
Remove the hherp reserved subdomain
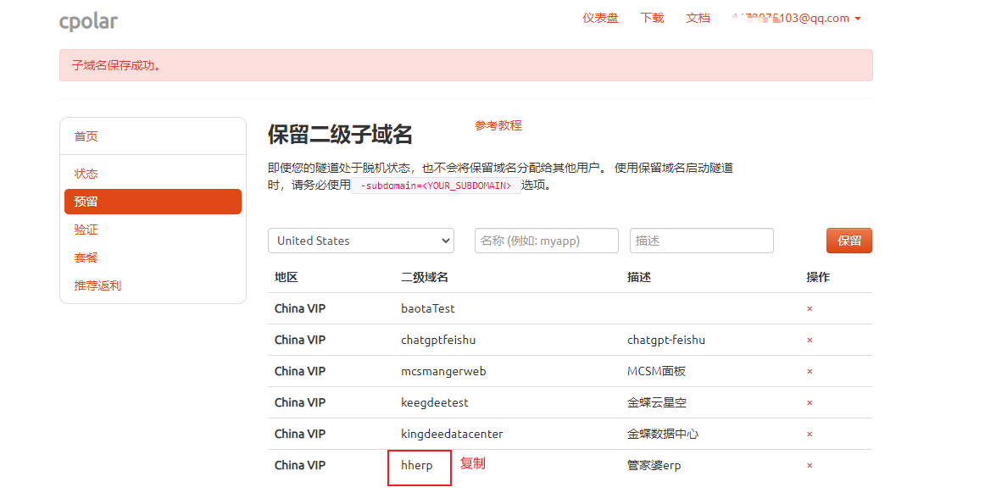810,465
